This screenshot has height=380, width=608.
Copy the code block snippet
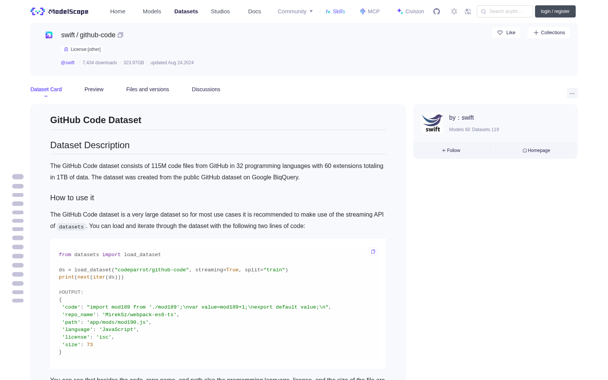click(373, 252)
